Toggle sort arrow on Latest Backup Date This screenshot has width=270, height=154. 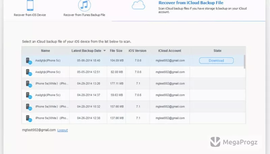(105, 51)
